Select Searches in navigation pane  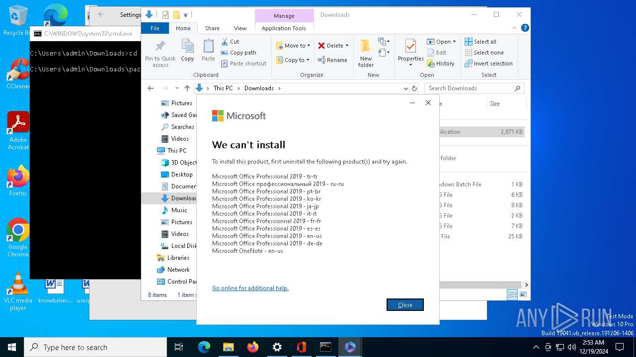pyautogui.click(x=177, y=127)
